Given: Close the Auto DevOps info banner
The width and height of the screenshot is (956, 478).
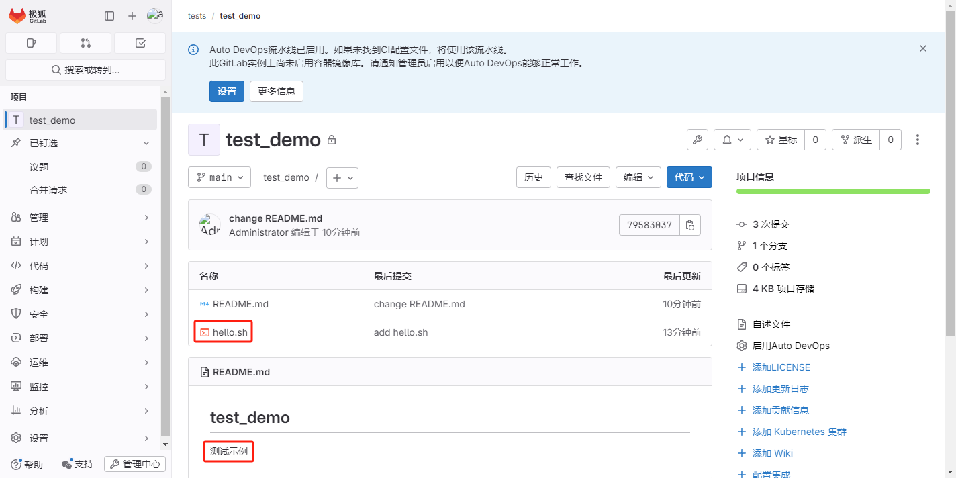Looking at the screenshot, I should tap(922, 48).
